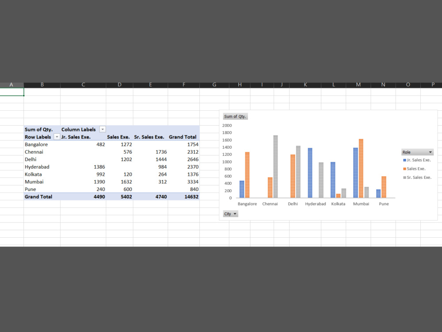Click the Jr. Sales Exe. legend entry

tap(417, 160)
